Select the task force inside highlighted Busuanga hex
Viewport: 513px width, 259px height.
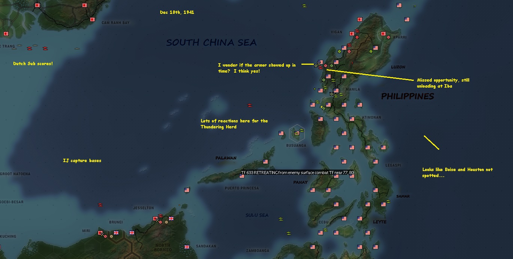click(297, 133)
